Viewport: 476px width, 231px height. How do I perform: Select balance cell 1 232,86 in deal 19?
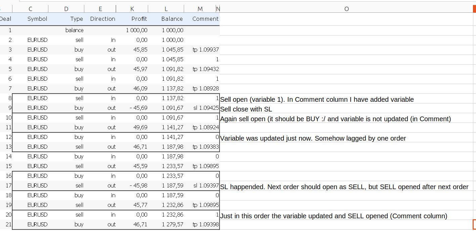pos(173,205)
